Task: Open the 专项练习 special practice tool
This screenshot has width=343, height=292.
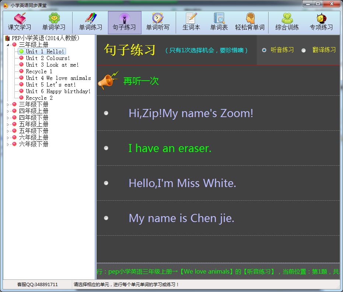Action: coord(321,22)
